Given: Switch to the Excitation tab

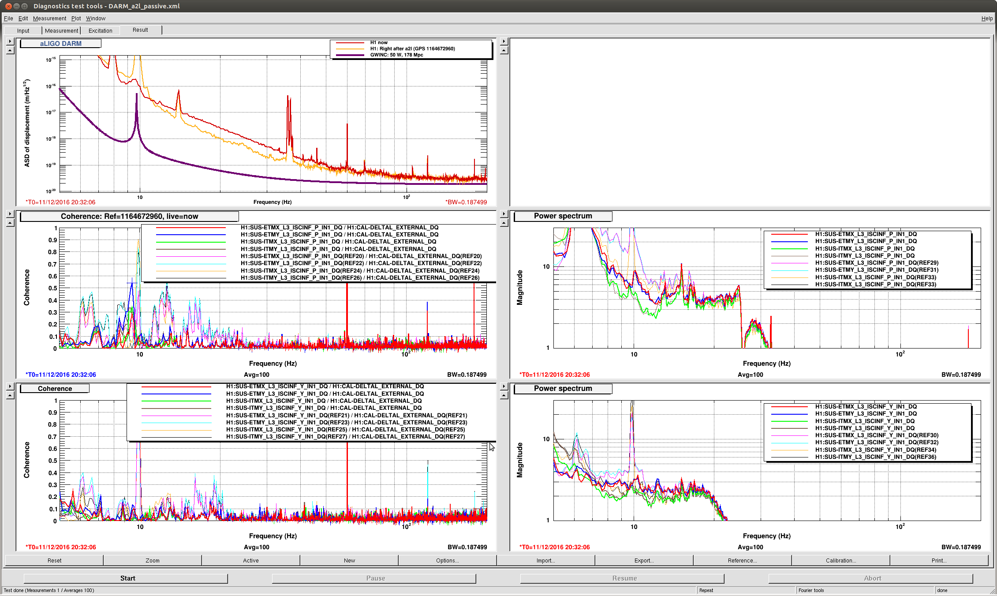Looking at the screenshot, I should [x=100, y=30].
